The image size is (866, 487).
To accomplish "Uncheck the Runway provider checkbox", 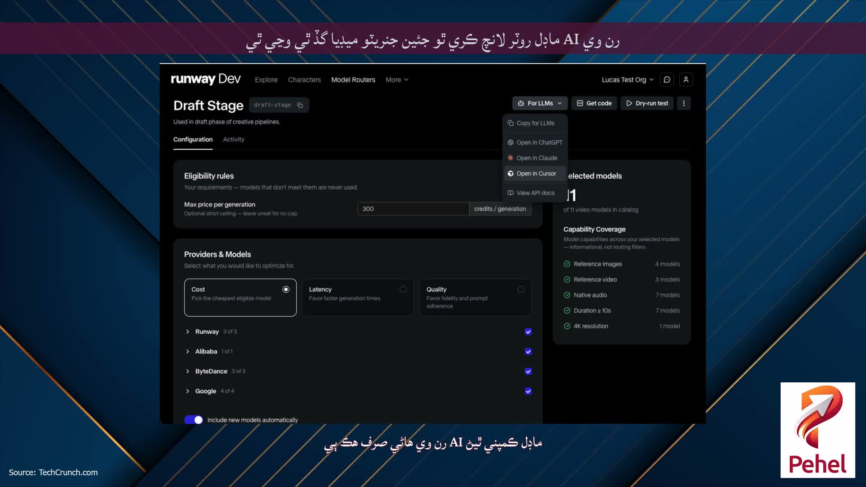I will (528, 332).
